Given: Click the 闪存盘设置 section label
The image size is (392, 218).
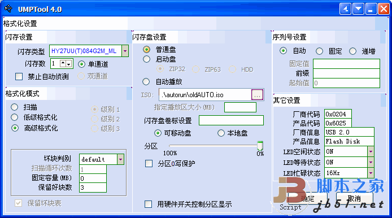Looking at the screenshot, I should [x=149, y=37].
